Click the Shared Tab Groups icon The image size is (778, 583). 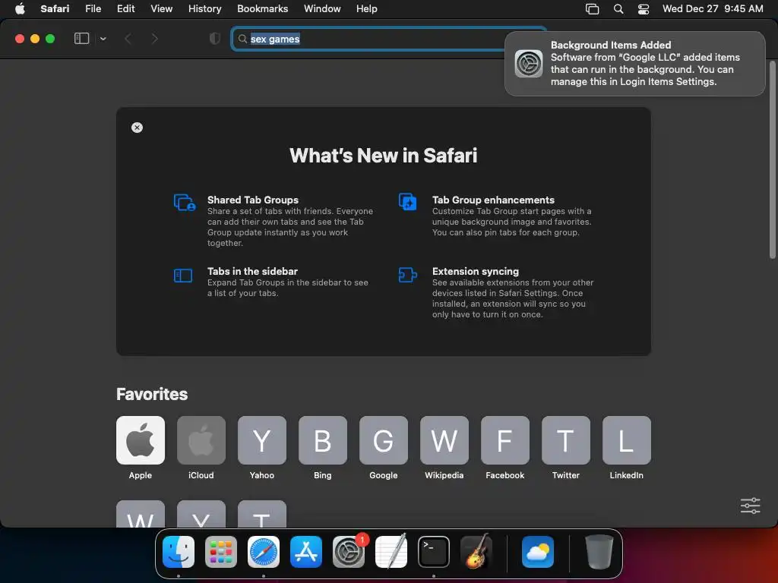tap(185, 202)
